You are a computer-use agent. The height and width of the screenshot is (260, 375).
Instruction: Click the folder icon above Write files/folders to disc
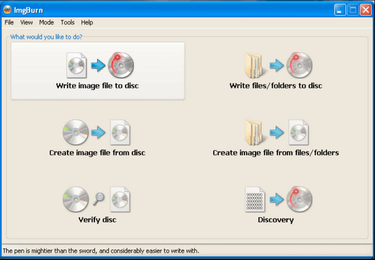point(255,66)
